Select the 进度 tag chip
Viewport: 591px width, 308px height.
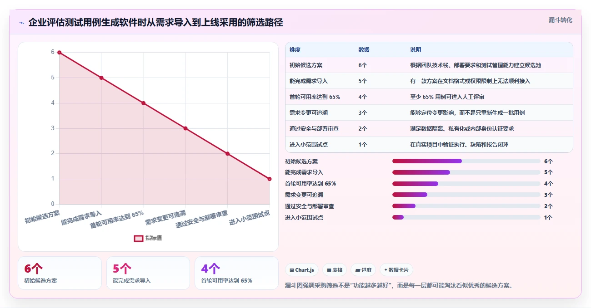363,270
